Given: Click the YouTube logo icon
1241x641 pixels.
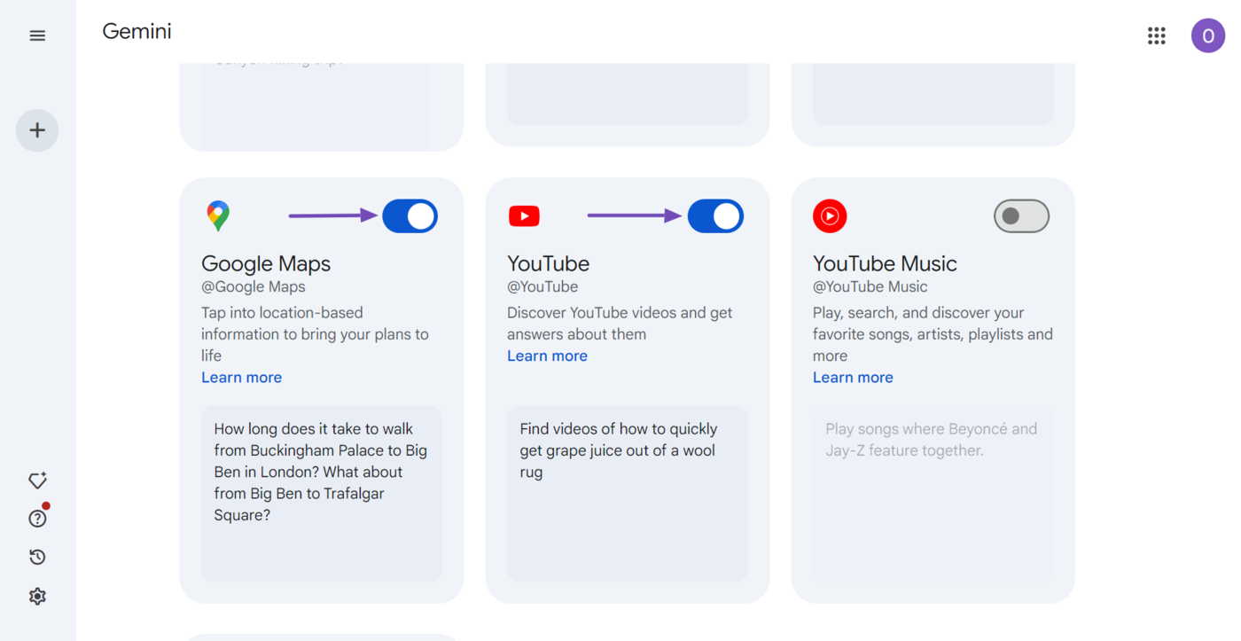Looking at the screenshot, I should point(524,216).
